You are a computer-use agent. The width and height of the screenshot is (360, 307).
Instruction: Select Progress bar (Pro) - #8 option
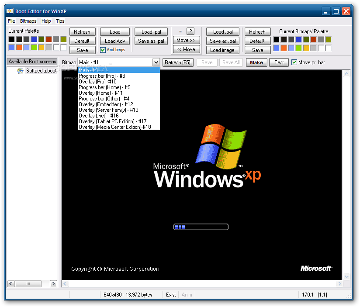[x=119, y=76]
